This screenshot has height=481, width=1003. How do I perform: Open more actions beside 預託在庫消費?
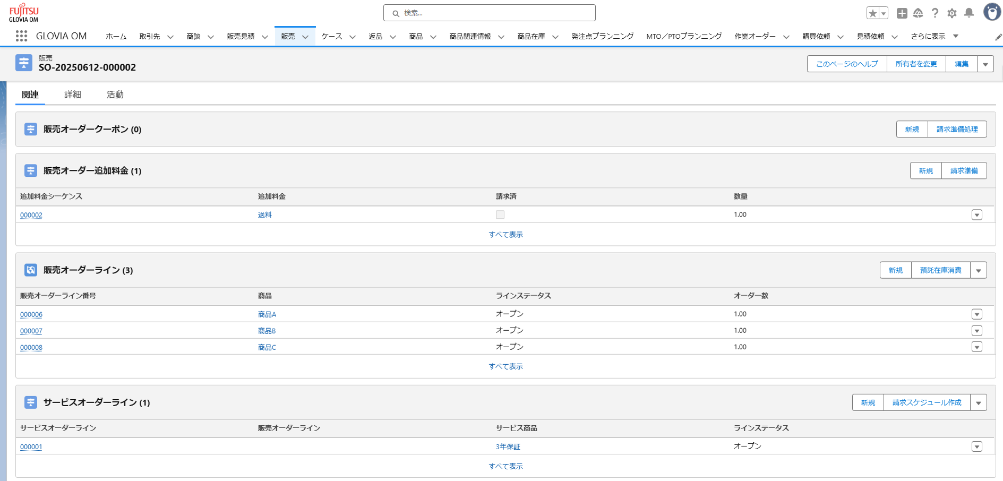pyautogui.click(x=979, y=270)
